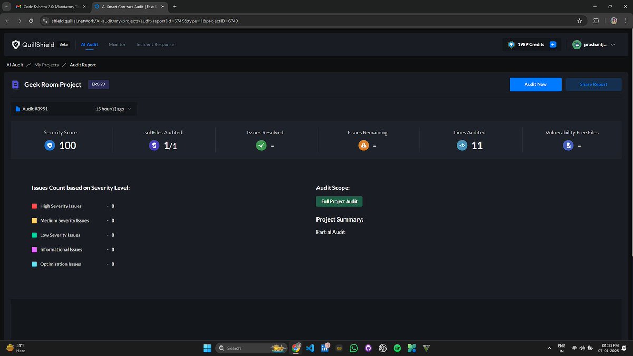Go back in the browser
633x356 pixels.
click(7, 21)
